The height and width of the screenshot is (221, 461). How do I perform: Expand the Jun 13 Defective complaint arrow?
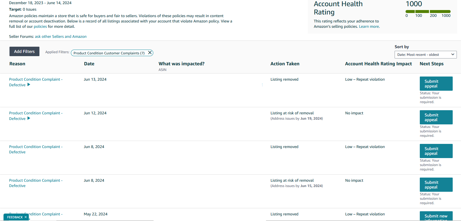(x=29, y=85)
